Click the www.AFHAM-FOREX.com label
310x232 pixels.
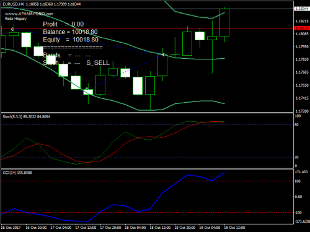pos(29,14)
